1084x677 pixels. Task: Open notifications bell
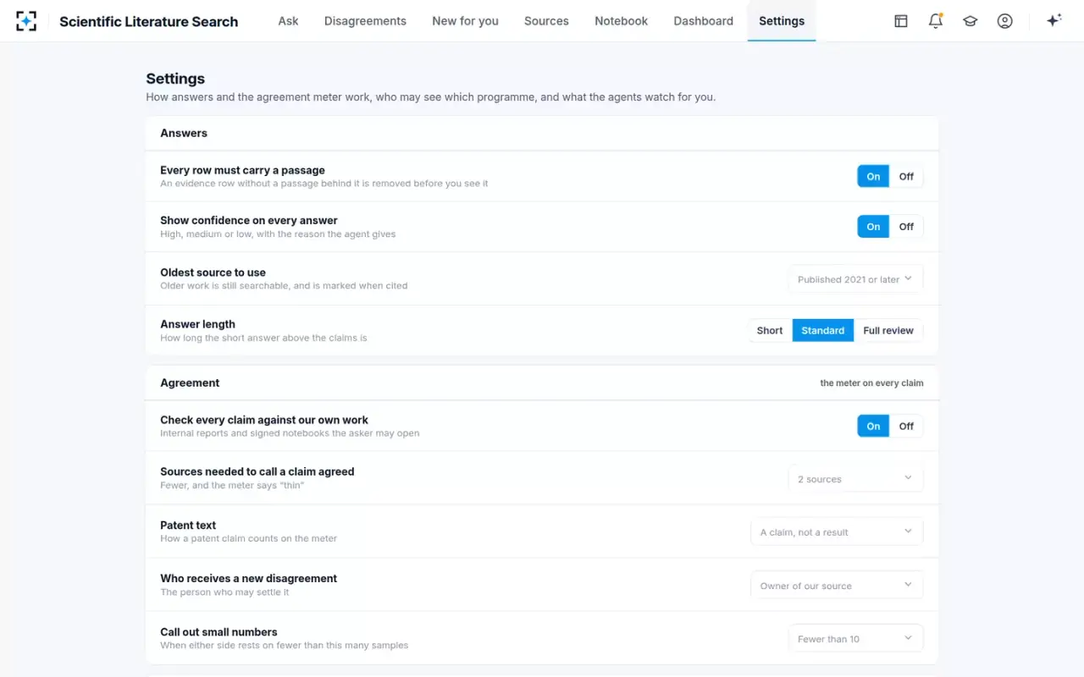(936, 21)
